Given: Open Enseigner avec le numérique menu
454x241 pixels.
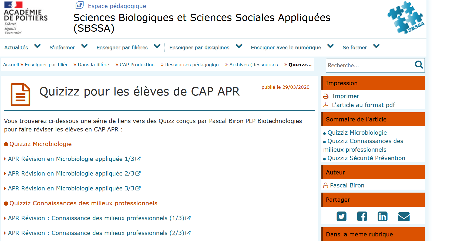Looking at the screenshot, I should coord(286,48).
